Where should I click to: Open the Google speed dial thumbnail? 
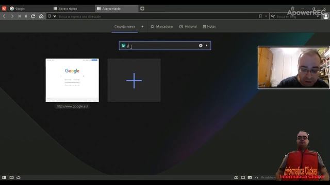[x=72, y=80]
